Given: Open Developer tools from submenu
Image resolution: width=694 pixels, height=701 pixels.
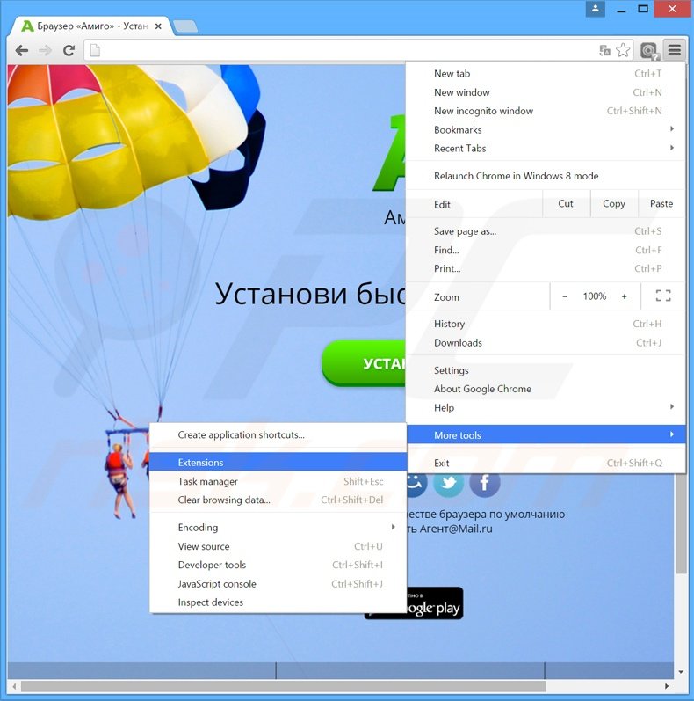Looking at the screenshot, I should coord(278,565).
